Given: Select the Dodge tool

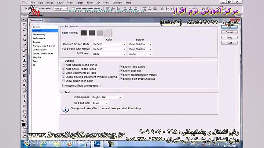Looking at the screenshot, I should click(25, 86).
